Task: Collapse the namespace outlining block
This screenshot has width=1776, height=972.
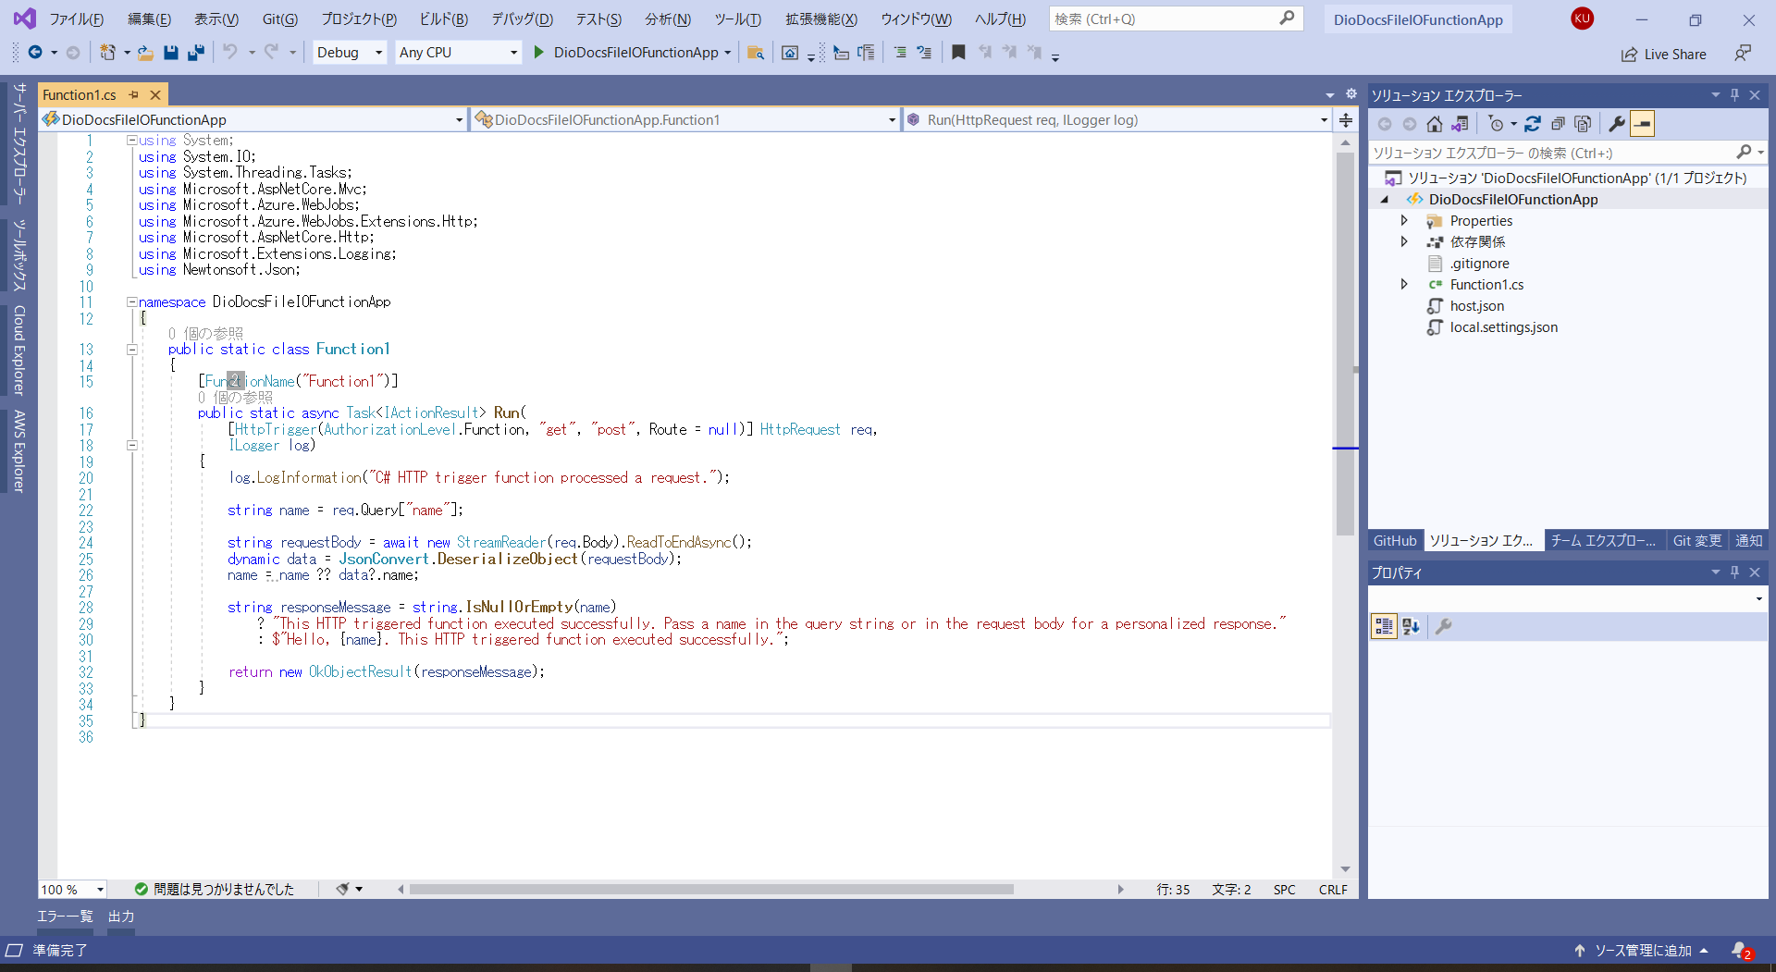Action: [x=131, y=301]
